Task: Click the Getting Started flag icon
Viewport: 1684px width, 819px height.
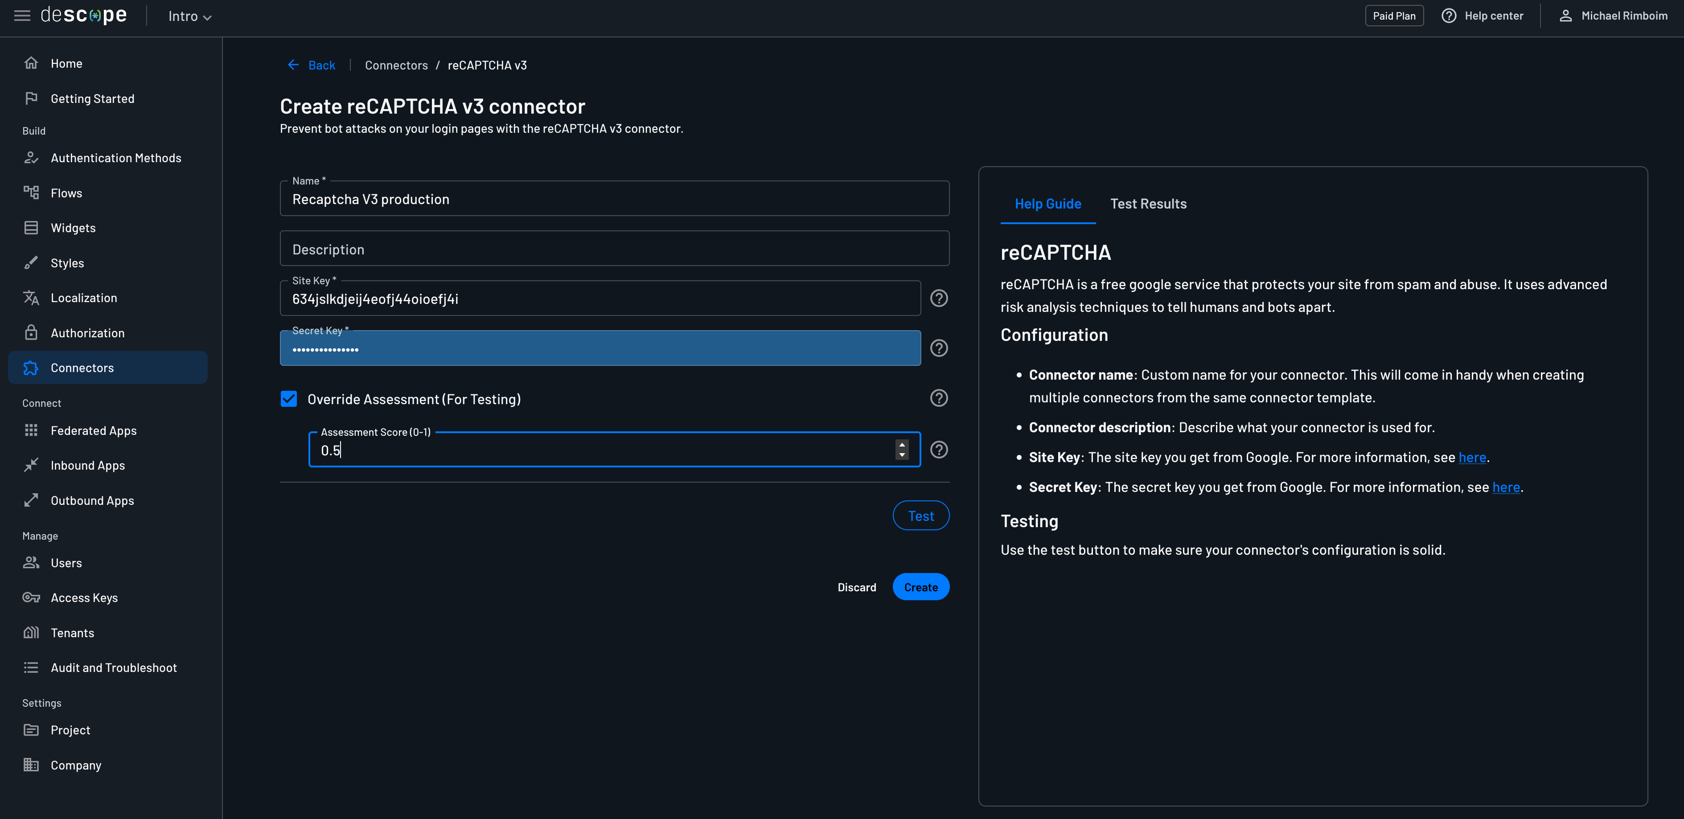Action: (31, 98)
